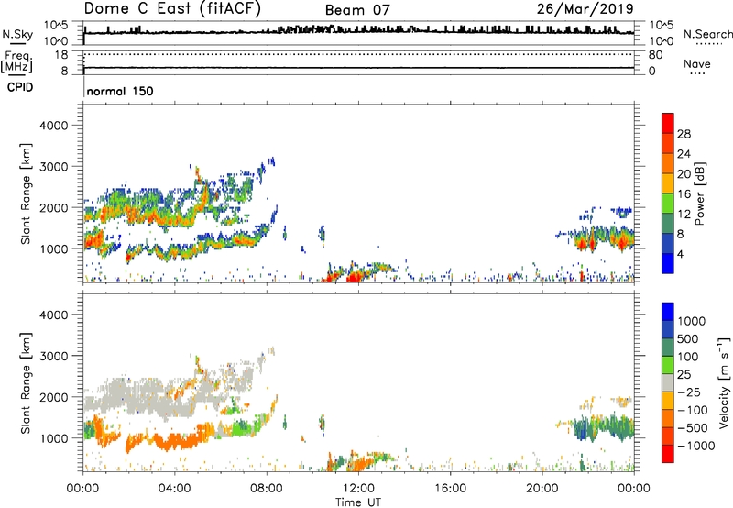Click the 'Power [dB]' color bar label
Viewport: 733px width, 508px height.
point(700,193)
